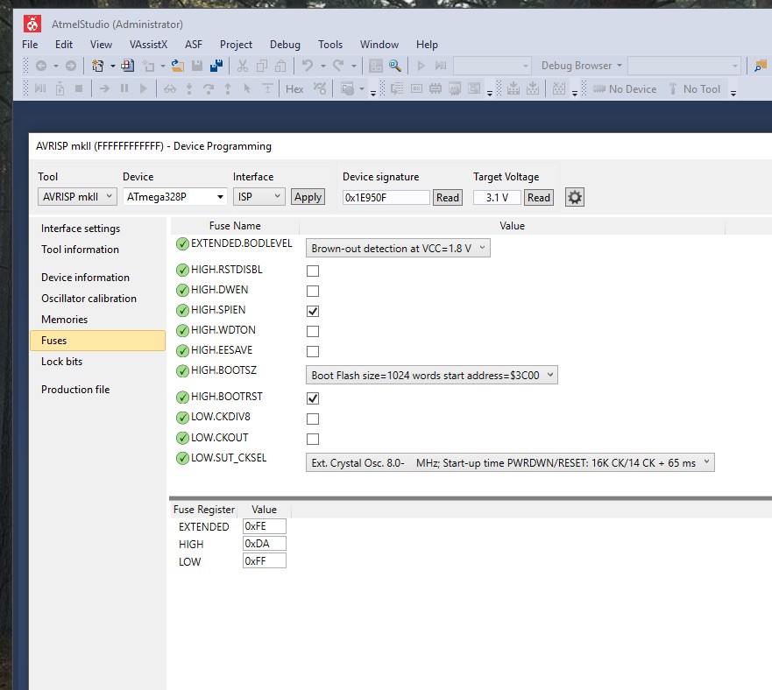Open the Tools menu
The width and height of the screenshot is (772, 690).
(330, 45)
